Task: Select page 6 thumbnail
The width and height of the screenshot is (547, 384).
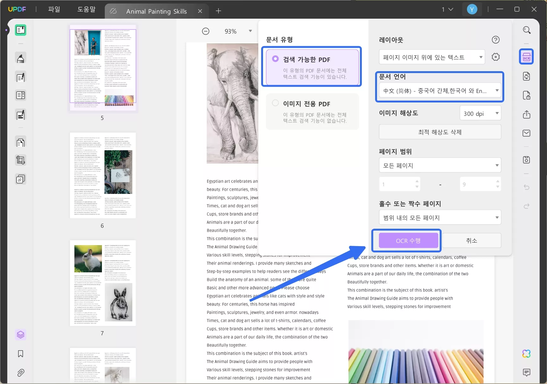Action: point(103,175)
